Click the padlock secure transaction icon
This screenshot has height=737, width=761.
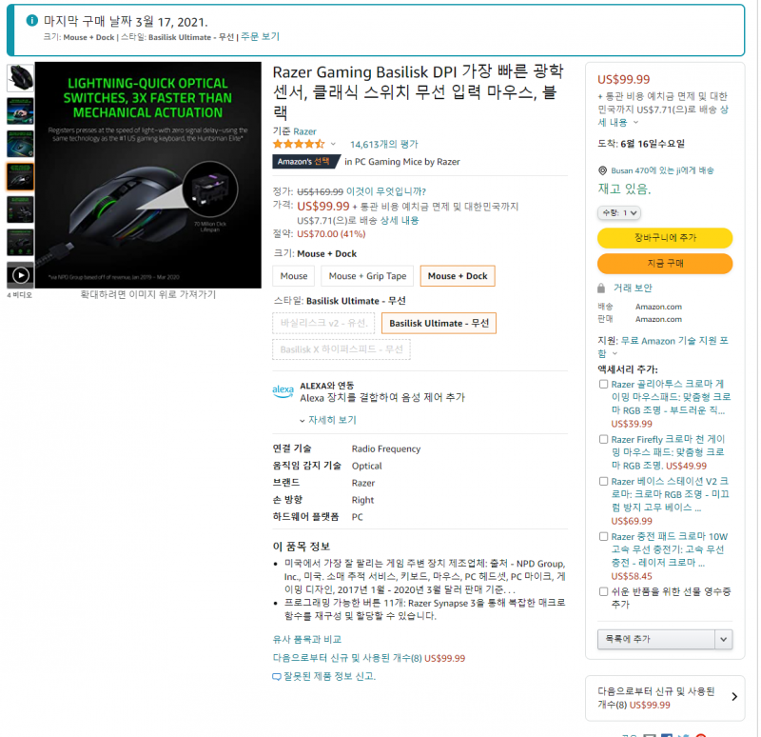point(601,289)
